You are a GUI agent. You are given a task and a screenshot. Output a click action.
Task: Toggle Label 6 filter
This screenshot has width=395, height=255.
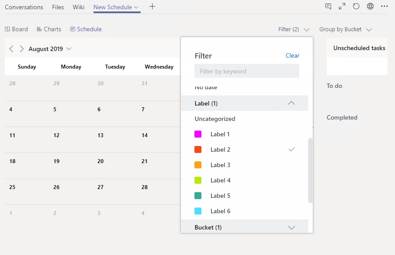click(x=245, y=211)
